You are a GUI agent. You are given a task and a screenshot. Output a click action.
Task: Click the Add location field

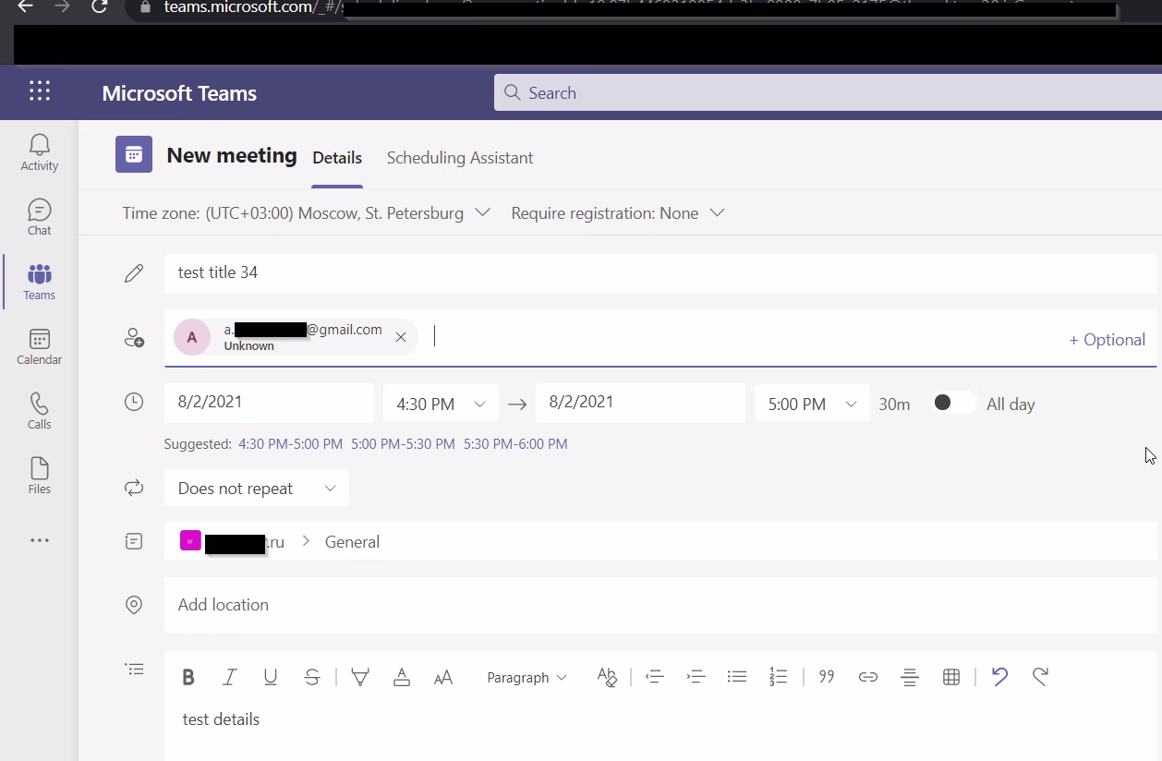(x=660, y=605)
